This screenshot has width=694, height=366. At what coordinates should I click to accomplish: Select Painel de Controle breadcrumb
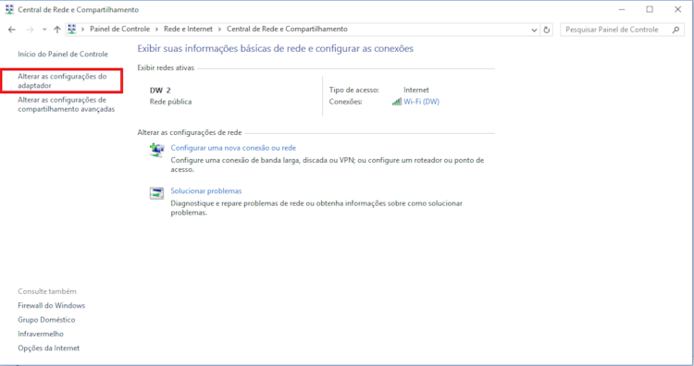[120, 29]
